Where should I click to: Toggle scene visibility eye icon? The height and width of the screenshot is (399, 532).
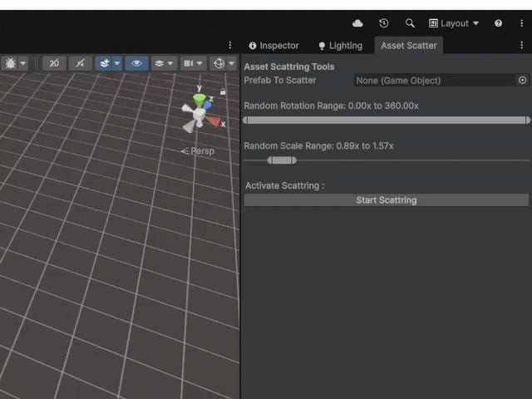pyautogui.click(x=136, y=63)
